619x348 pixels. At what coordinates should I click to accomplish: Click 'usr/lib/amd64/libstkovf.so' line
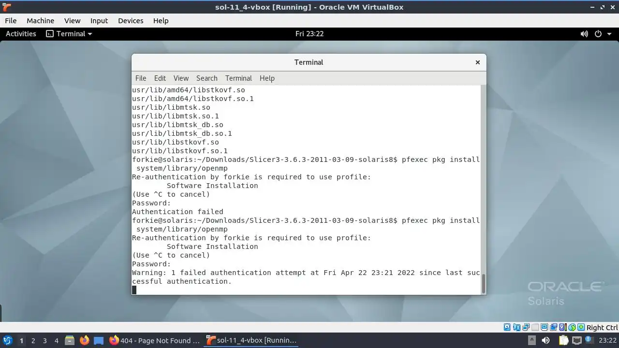(x=189, y=90)
